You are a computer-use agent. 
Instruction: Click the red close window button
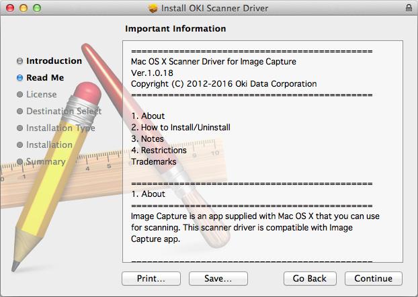tap(10, 8)
